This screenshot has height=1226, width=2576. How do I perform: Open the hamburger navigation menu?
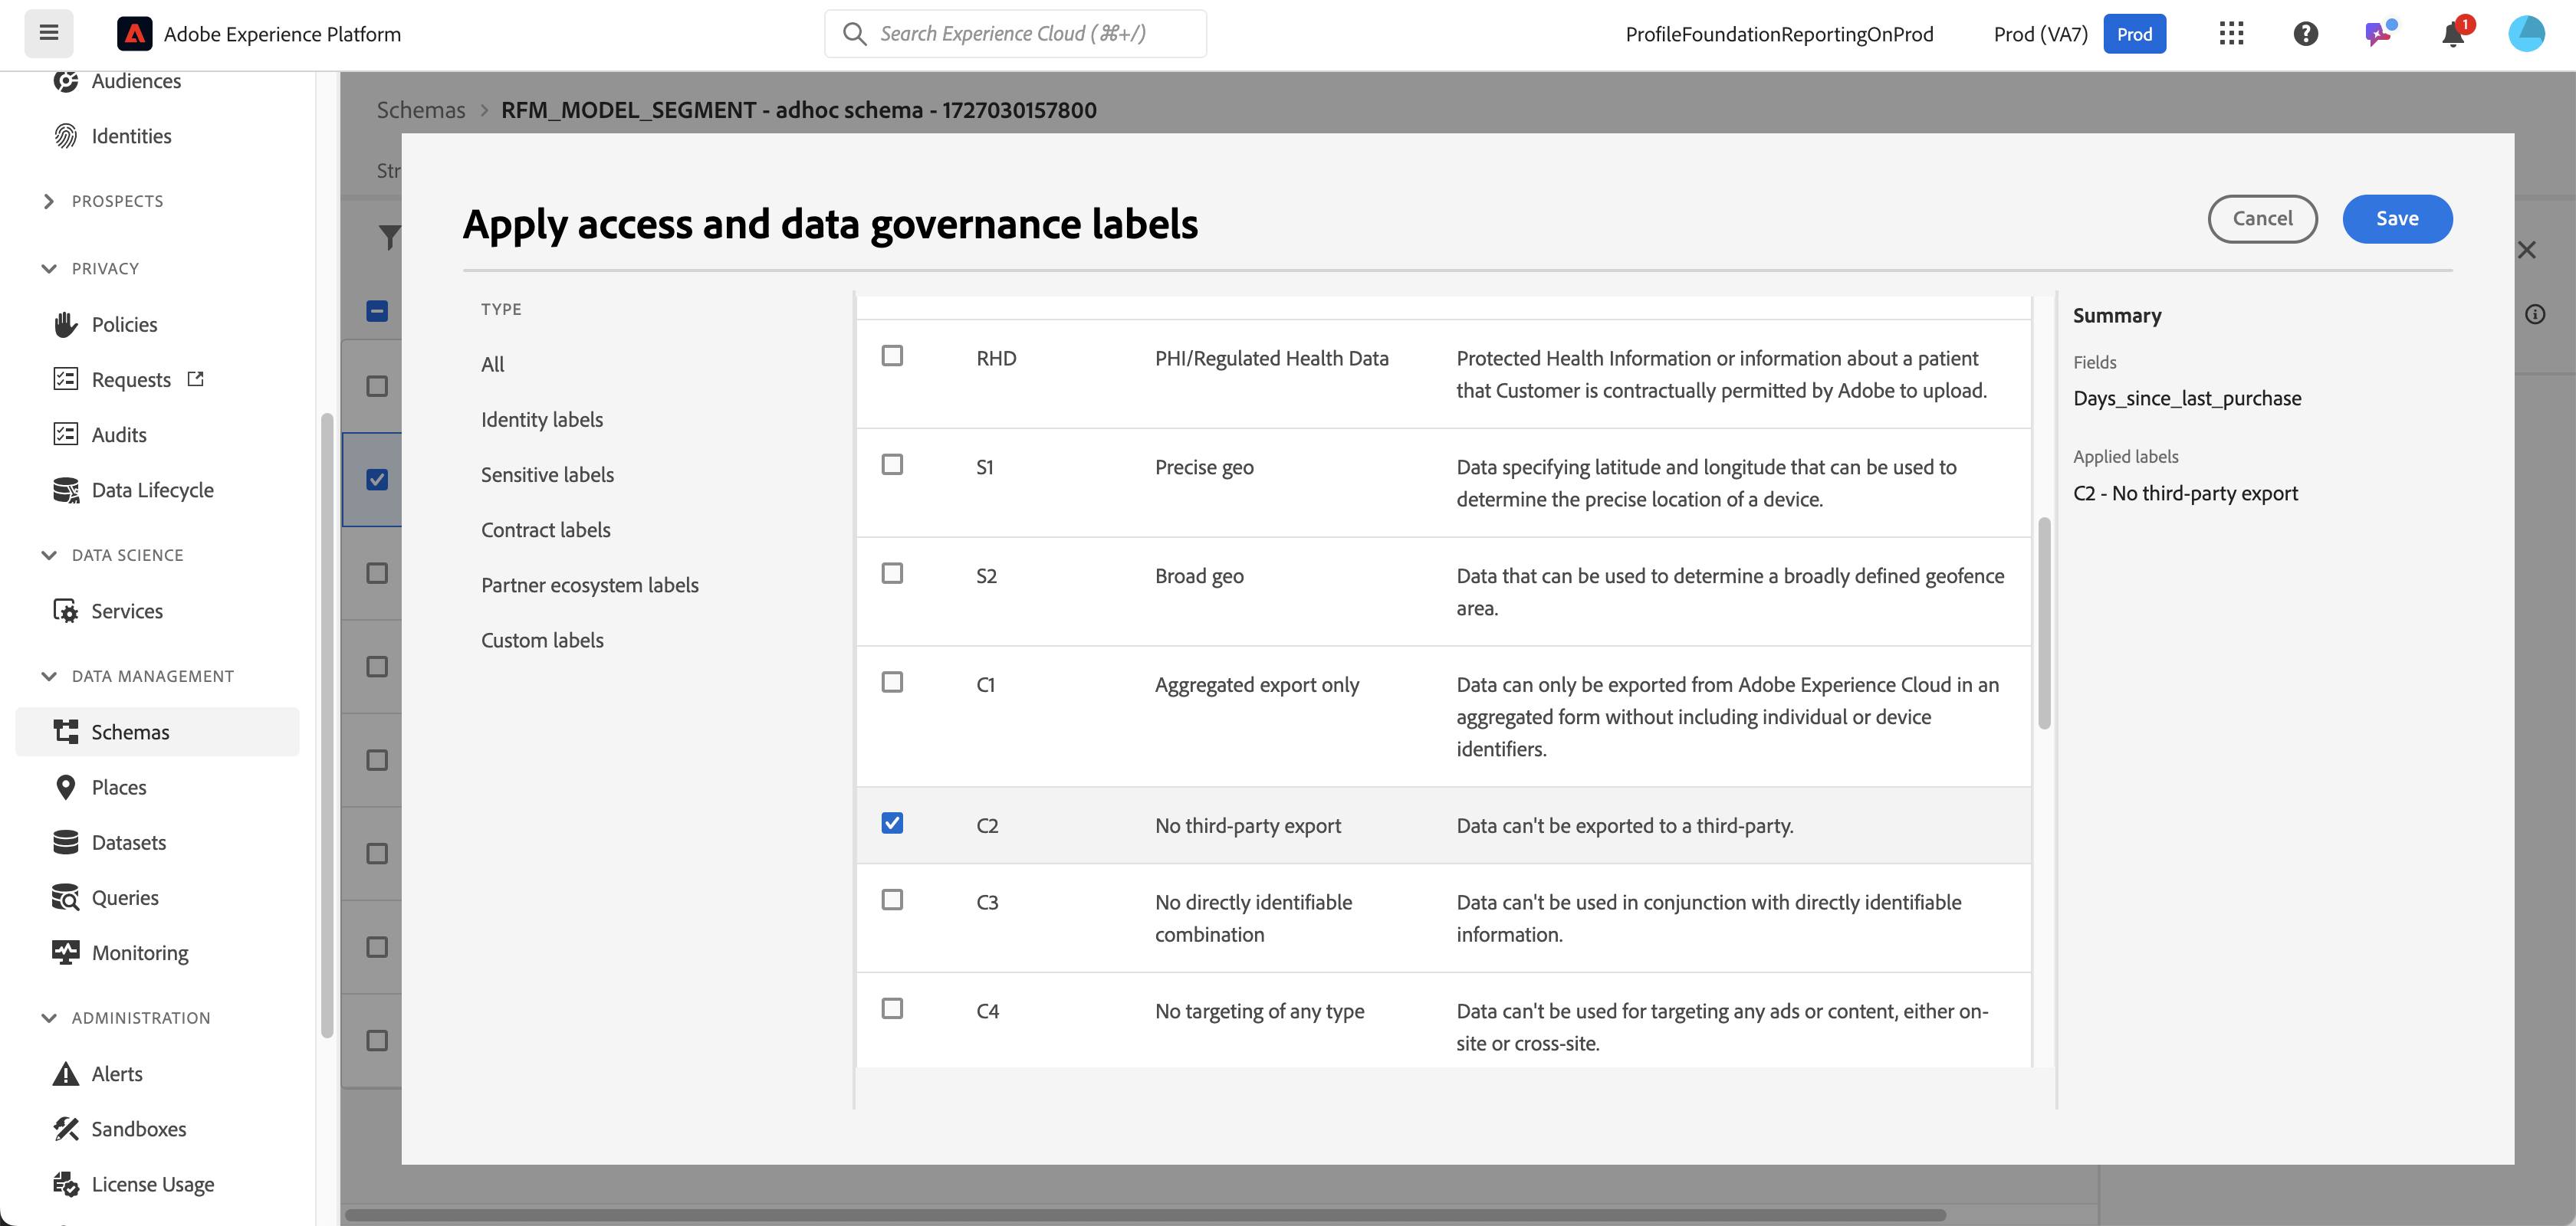(48, 33)
